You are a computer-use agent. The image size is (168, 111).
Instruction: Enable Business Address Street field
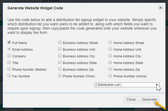60,42
